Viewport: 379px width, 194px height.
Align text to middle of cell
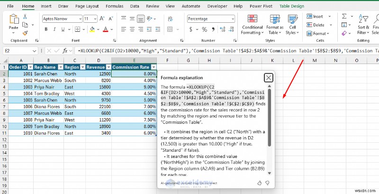pos(132,18)
